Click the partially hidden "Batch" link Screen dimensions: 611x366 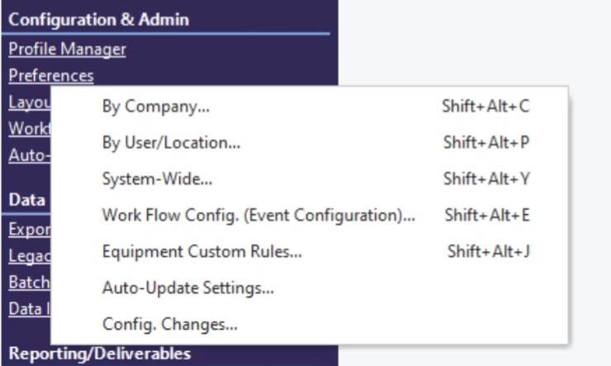click(x=28, y=282)
